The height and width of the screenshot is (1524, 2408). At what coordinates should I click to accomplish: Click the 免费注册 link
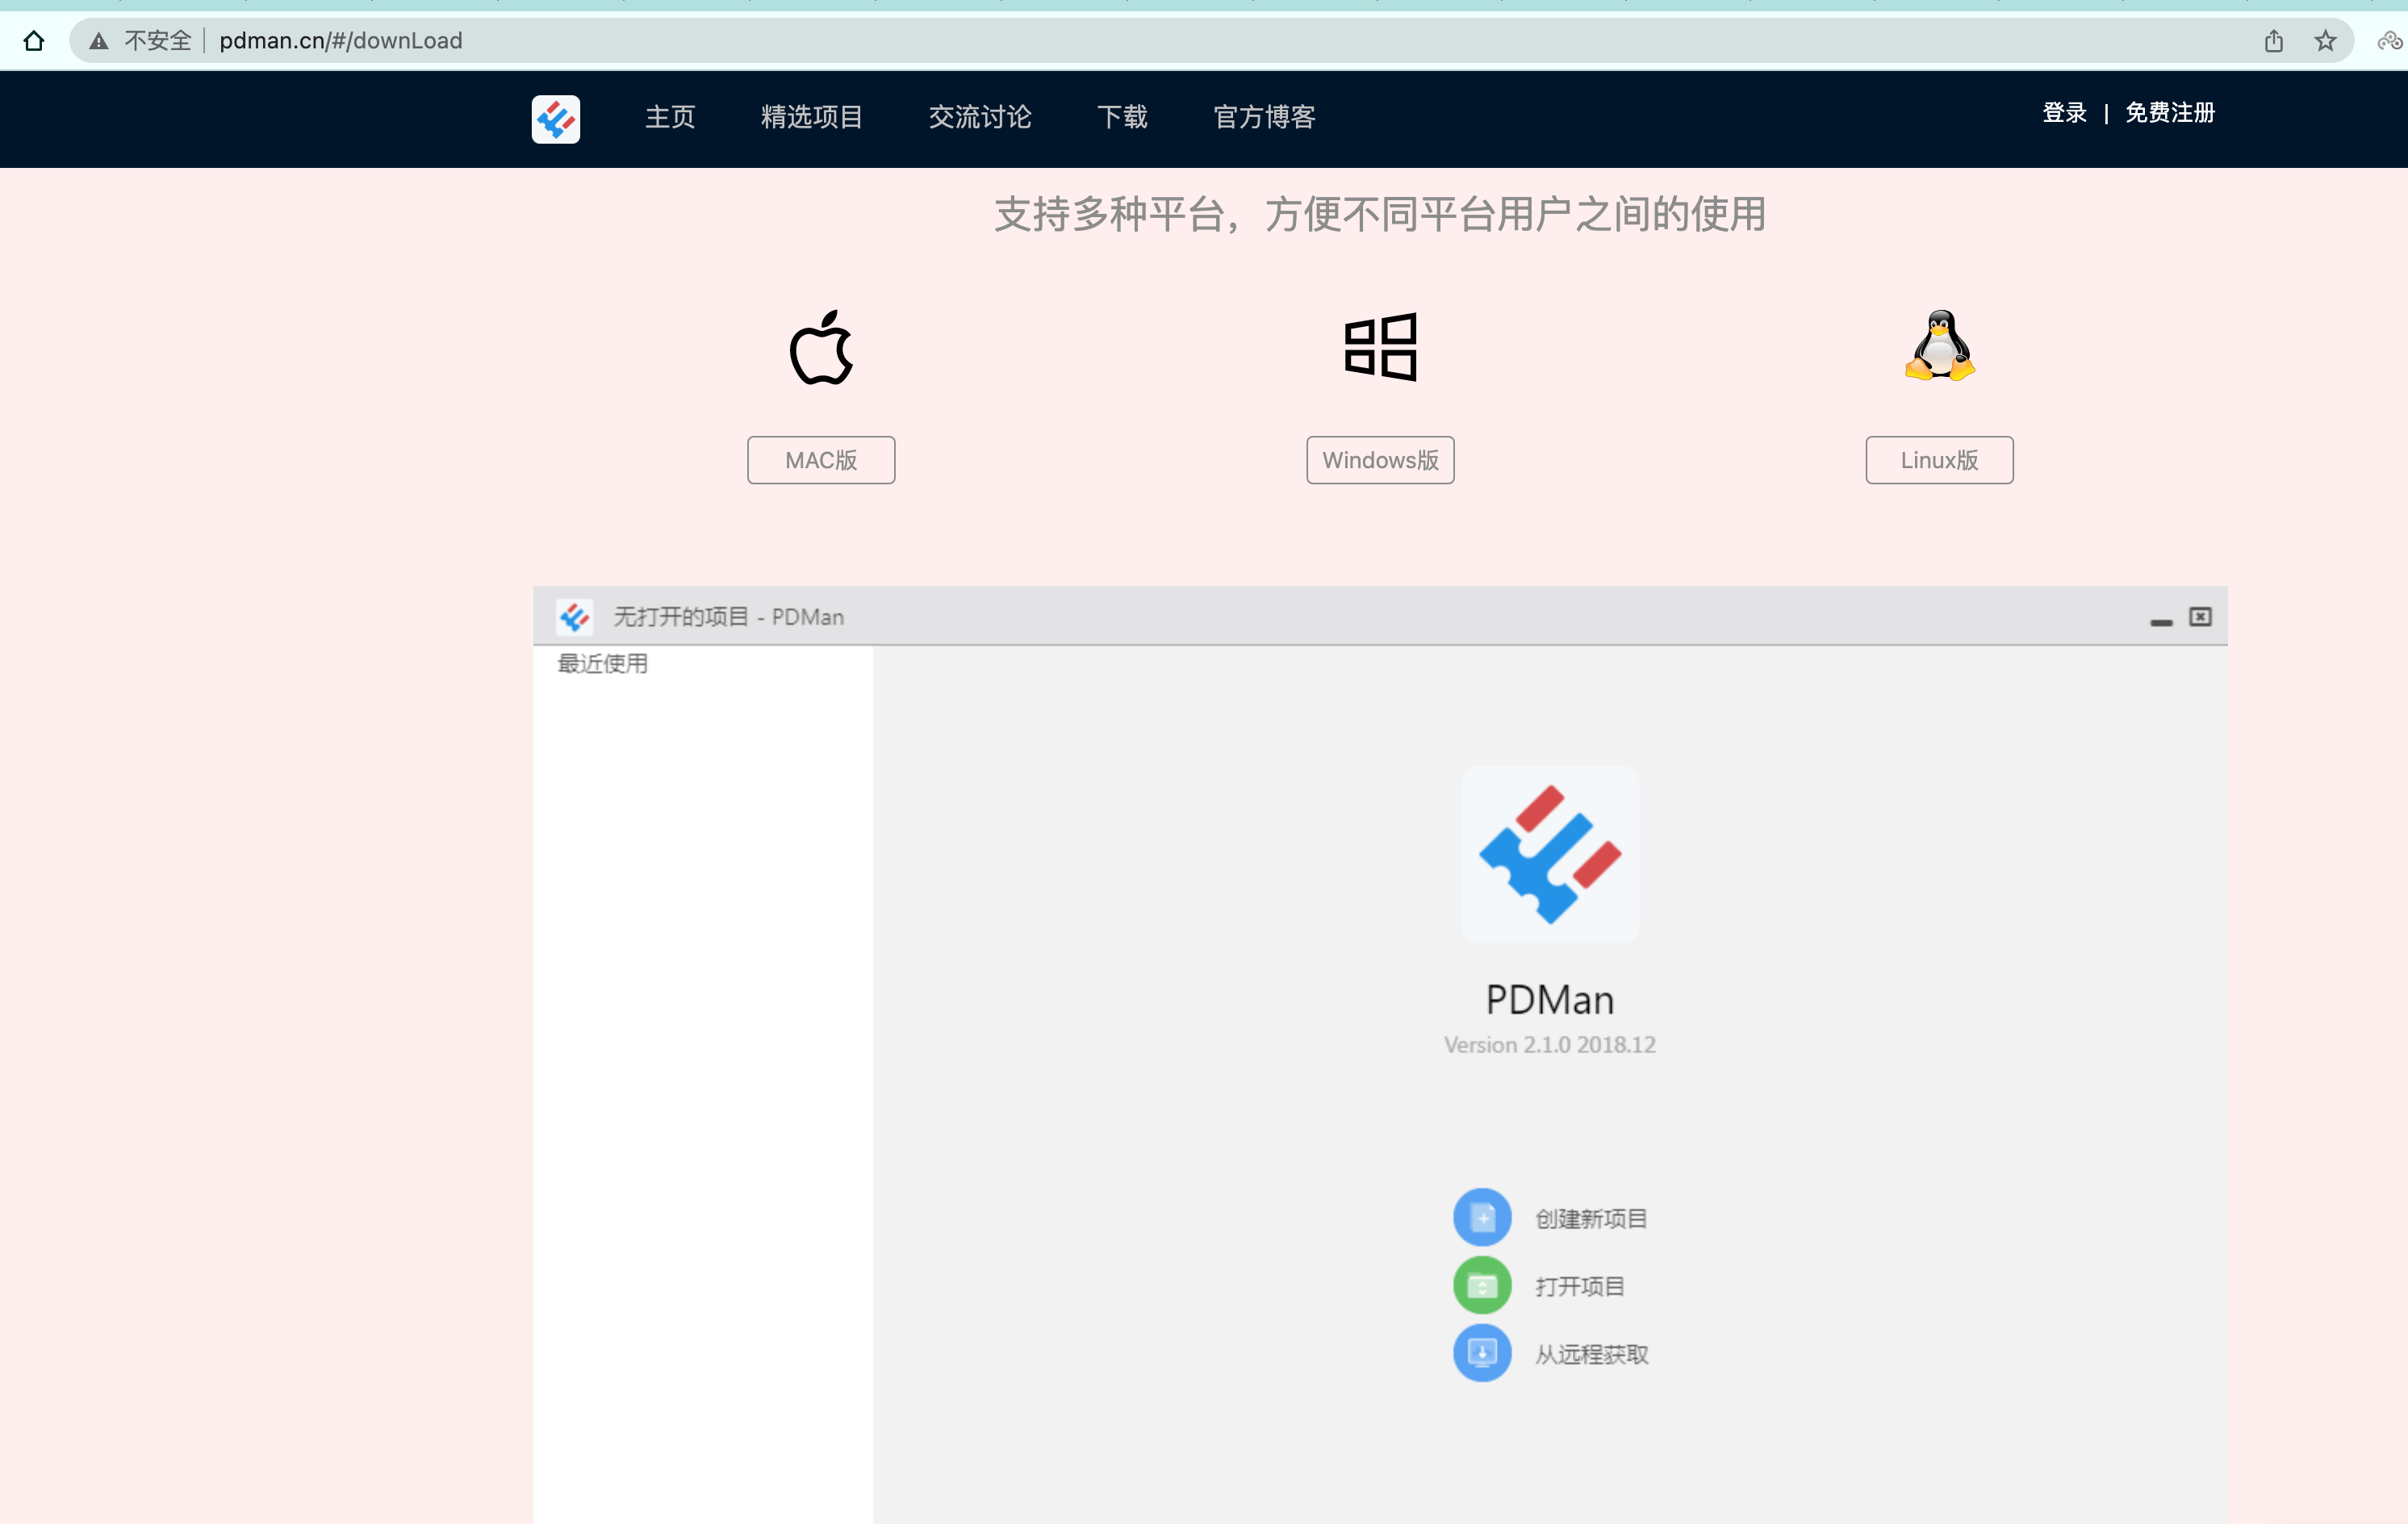pyautogui.click(x=2170, y=113)
